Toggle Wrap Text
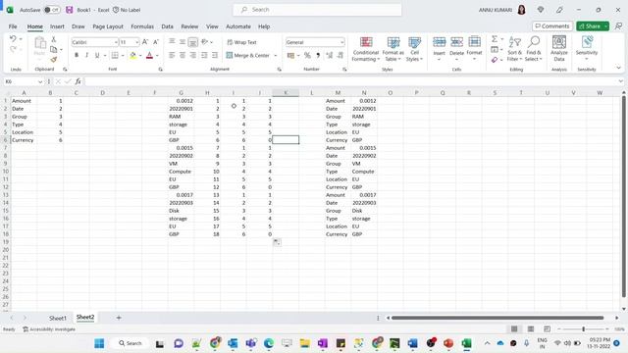The width and height of the screenshot is (628, 353). click(241, 42)
